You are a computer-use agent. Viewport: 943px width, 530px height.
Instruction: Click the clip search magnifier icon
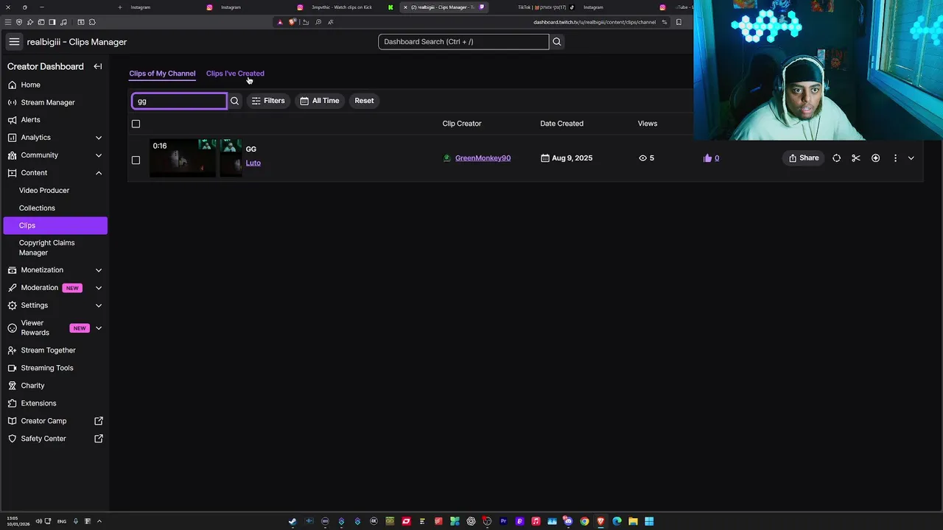coord(234,101)
